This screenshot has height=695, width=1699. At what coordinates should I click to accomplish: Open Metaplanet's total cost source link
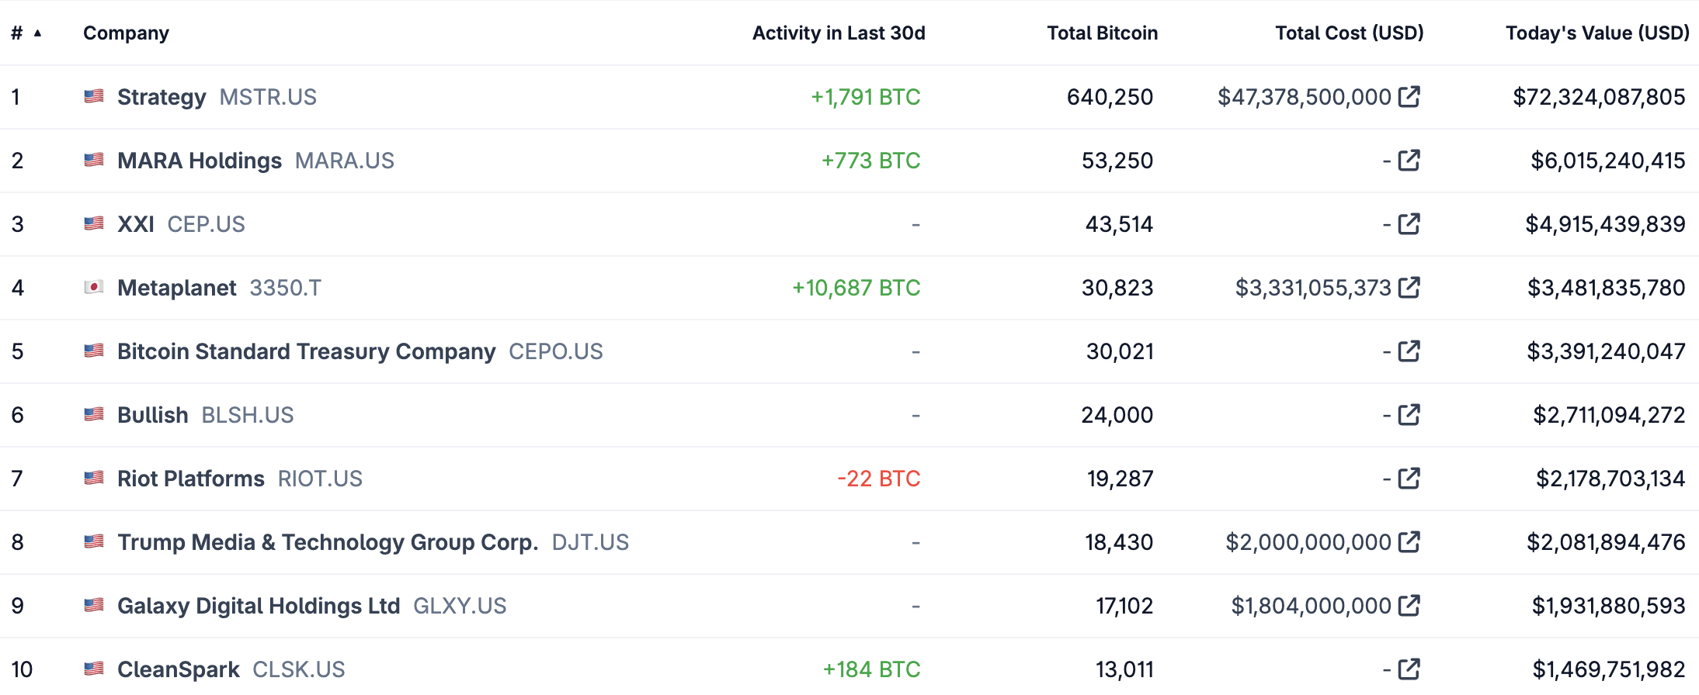1409,288
